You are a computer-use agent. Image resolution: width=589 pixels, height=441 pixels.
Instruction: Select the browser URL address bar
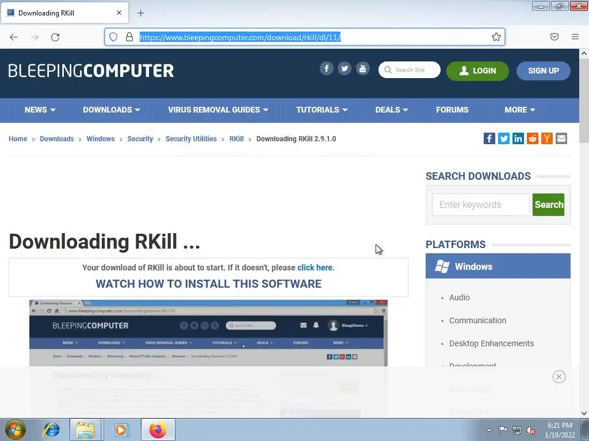pos(305,37)
